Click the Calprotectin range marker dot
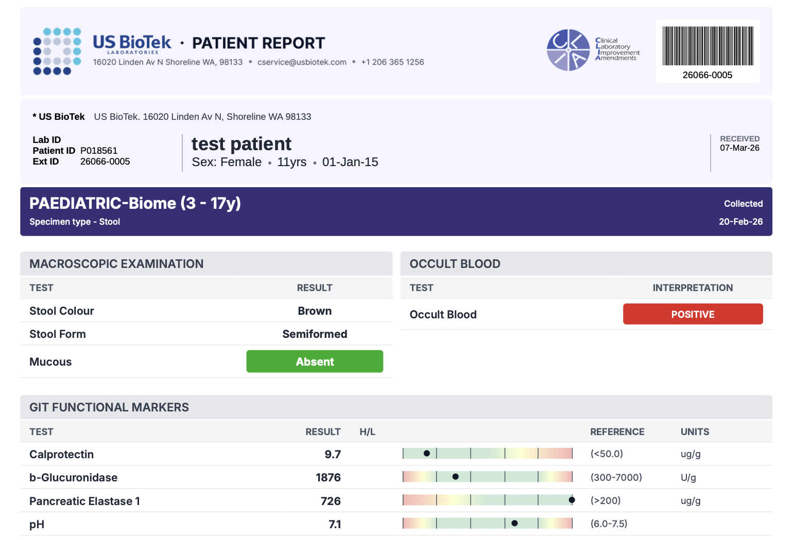Image resolution: width=795 pixels, height=540 pixels. (426, 454)
